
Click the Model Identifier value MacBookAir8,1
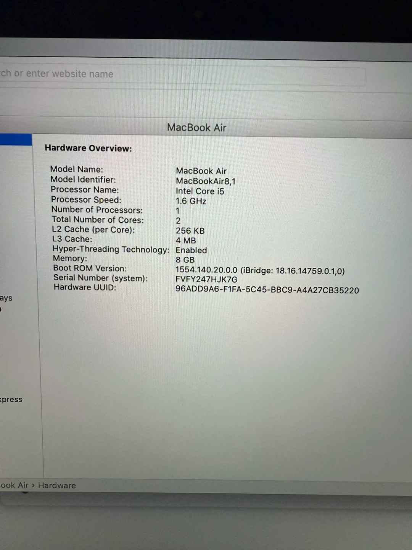[x=205, y=181]
